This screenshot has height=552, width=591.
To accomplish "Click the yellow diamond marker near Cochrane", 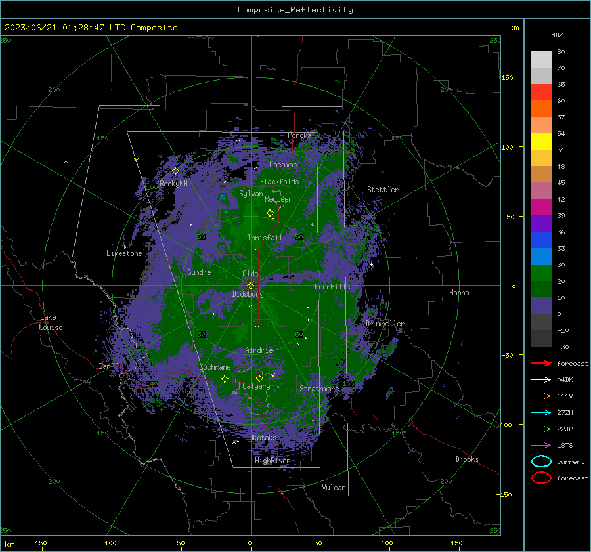I will click(x=225, y=379).
